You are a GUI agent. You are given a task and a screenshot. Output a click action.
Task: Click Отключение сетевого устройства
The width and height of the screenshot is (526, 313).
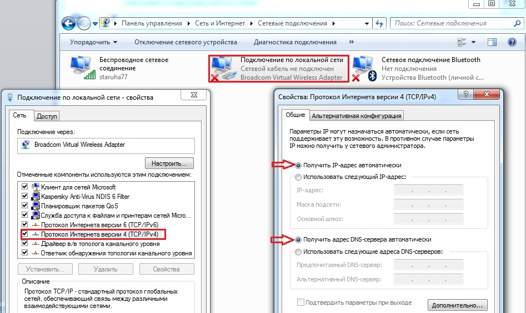pyautogui.click(x=186, y=42)
